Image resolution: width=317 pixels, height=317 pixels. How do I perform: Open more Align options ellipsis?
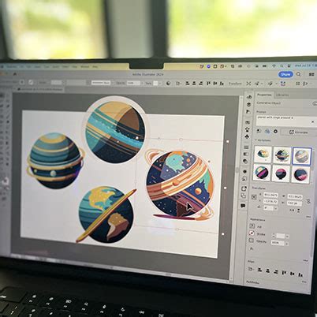pos(305,260)
